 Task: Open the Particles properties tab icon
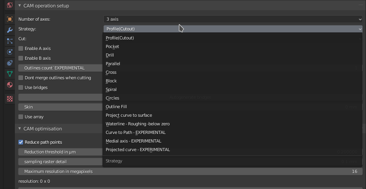(10, 41)
